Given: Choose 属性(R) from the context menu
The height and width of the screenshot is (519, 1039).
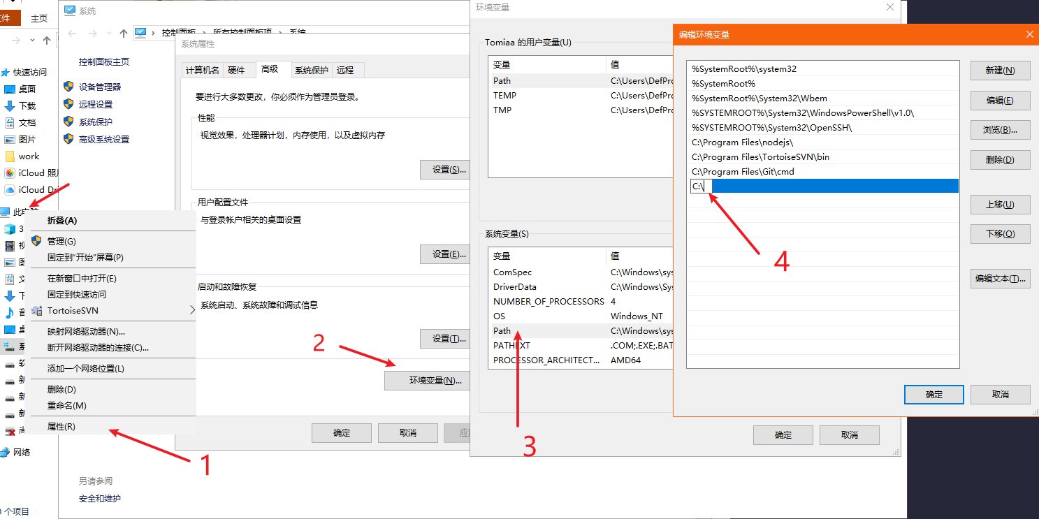Looking at the screenshot, I should point(61,426).
